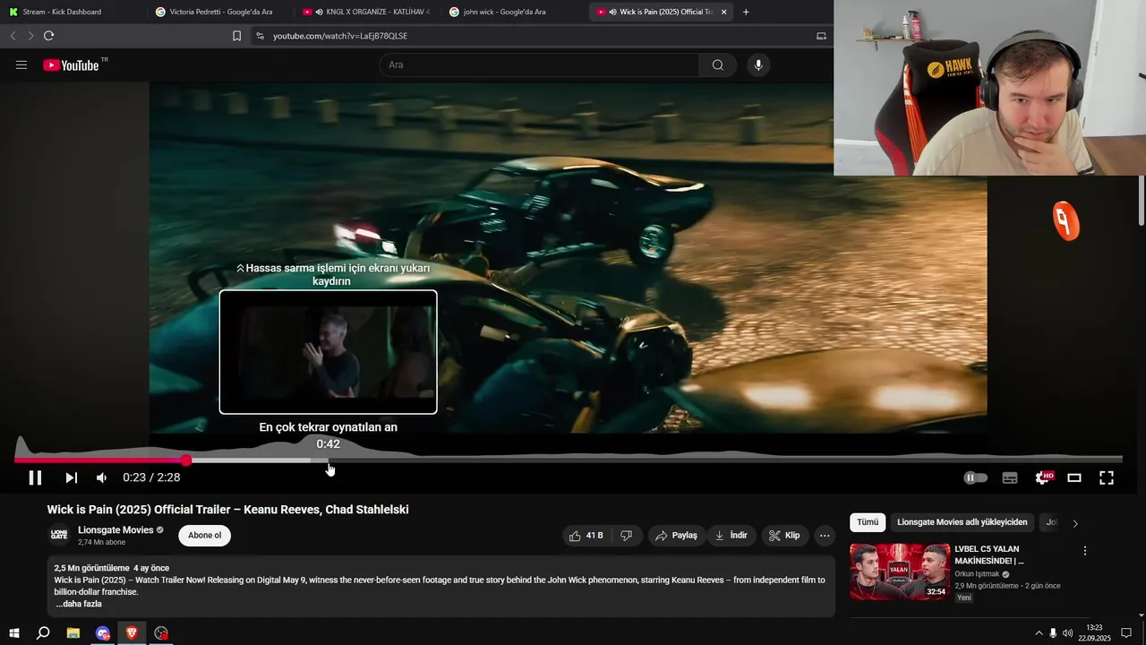Open the three-dot more actions menu
Image resolution: width=1146 pixels, height=645 pixels.
pos(825,536)
